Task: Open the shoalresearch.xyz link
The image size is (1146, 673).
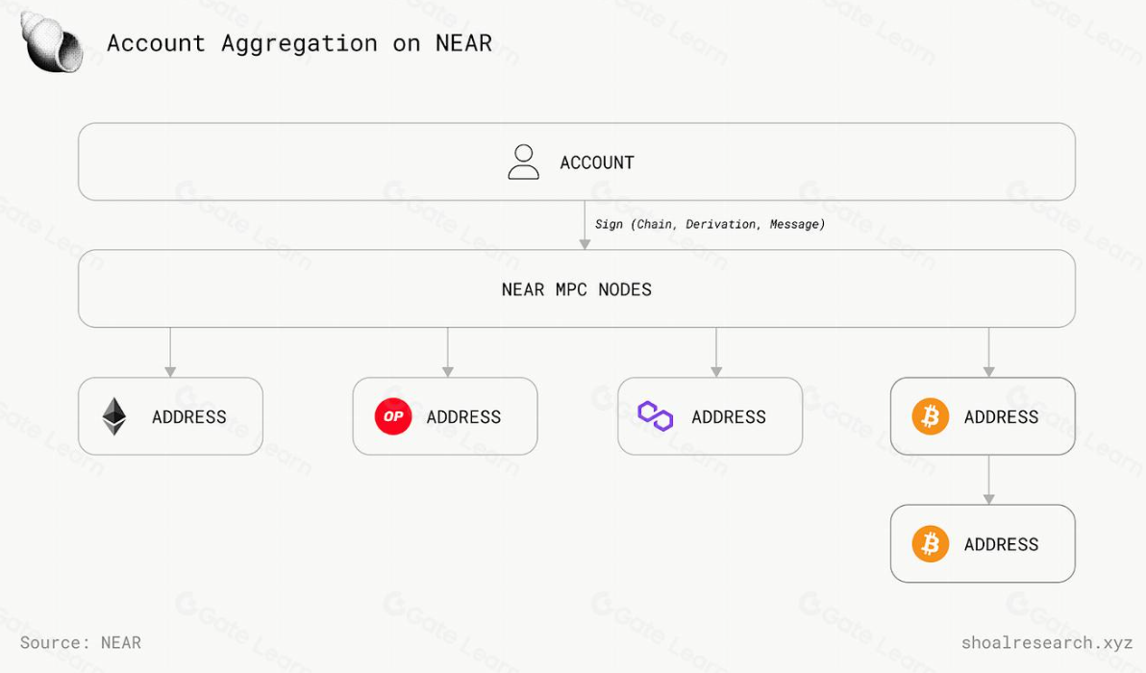Action: 1047,643
